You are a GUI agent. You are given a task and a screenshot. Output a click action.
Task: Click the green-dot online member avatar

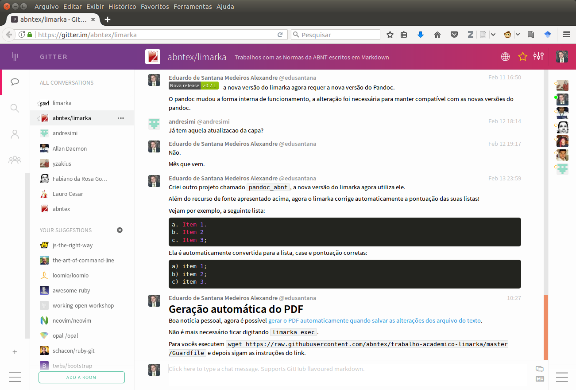pyautogui.click(x=562, y=99)
